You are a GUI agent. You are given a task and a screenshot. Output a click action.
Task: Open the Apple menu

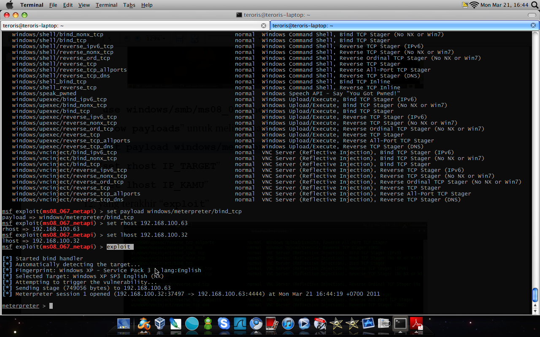(x=9, y=5)
